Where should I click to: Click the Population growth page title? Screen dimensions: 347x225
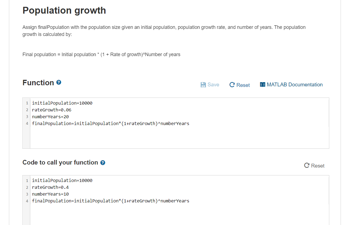click(x=64, y=10)
